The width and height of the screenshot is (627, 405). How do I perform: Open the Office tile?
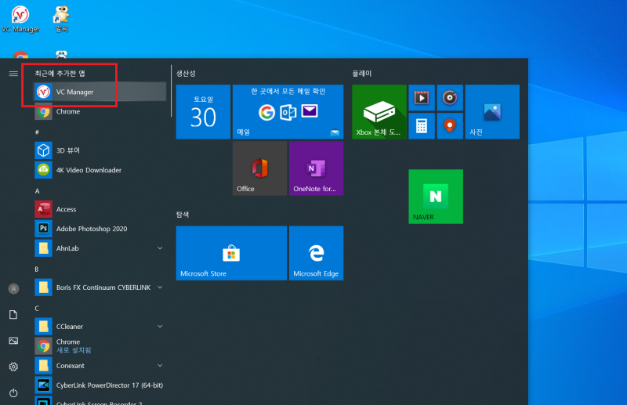click(x=259, y=168)
